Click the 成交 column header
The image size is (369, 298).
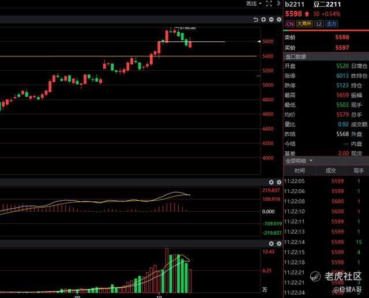coord(330,171)
